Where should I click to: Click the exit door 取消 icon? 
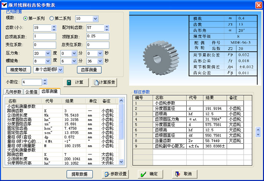tap(177, 174)
